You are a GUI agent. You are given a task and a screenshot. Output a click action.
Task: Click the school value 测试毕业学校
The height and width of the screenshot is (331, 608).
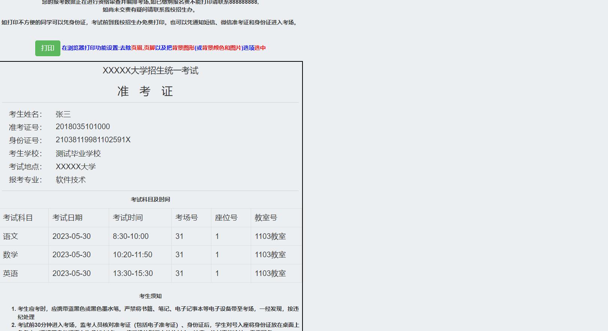point(78,154)
